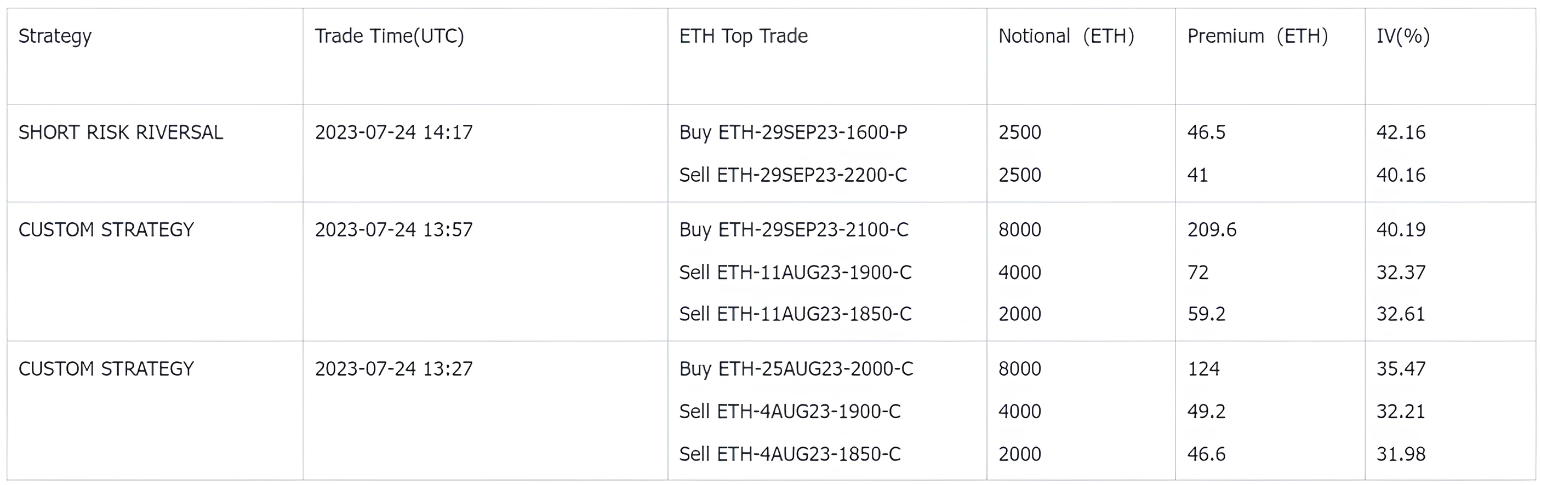Select Sell ETH-11AUG23-1850-C trade

795,314
